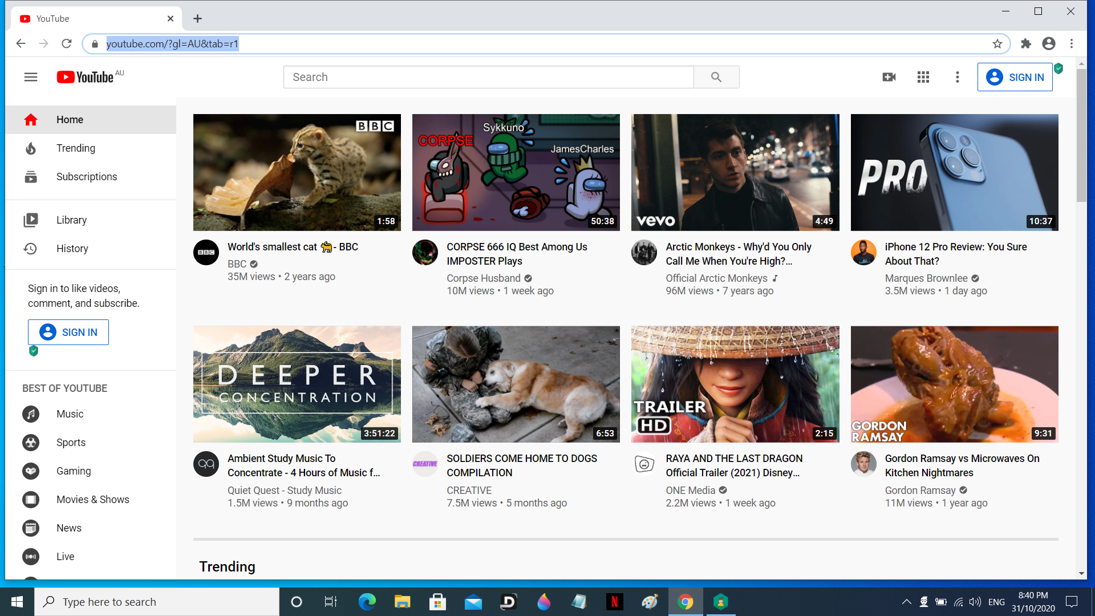The height and width of the screenshot is (616, 1095).
Task: Select Subscriptions in the sidebar
Action: pos(87,177)
